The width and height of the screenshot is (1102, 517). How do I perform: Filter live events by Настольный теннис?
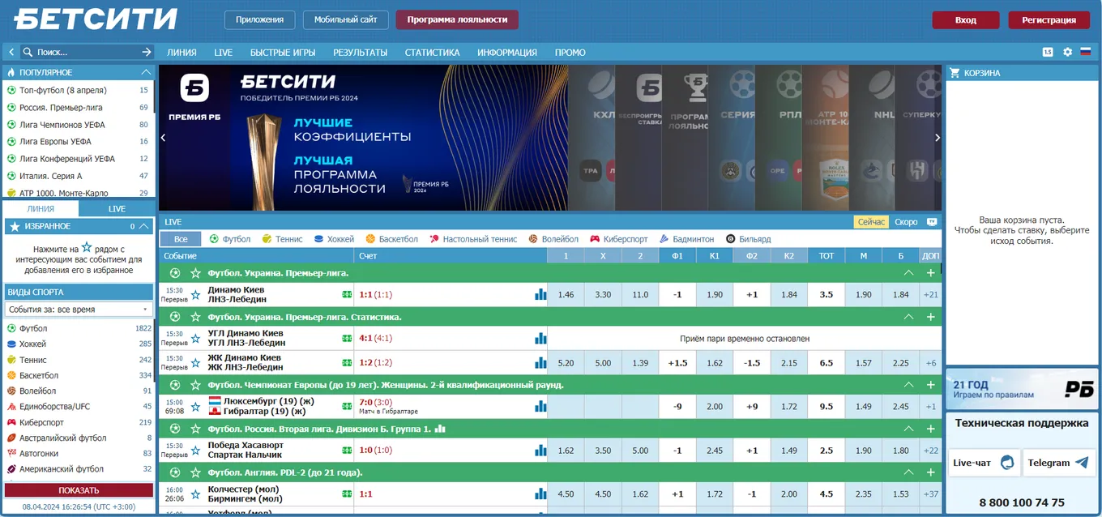pyautogui.click(x=473, y=239)
